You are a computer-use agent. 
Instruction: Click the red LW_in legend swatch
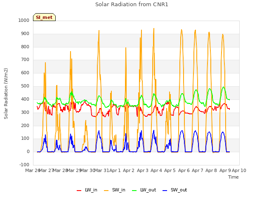click(79, 191)
